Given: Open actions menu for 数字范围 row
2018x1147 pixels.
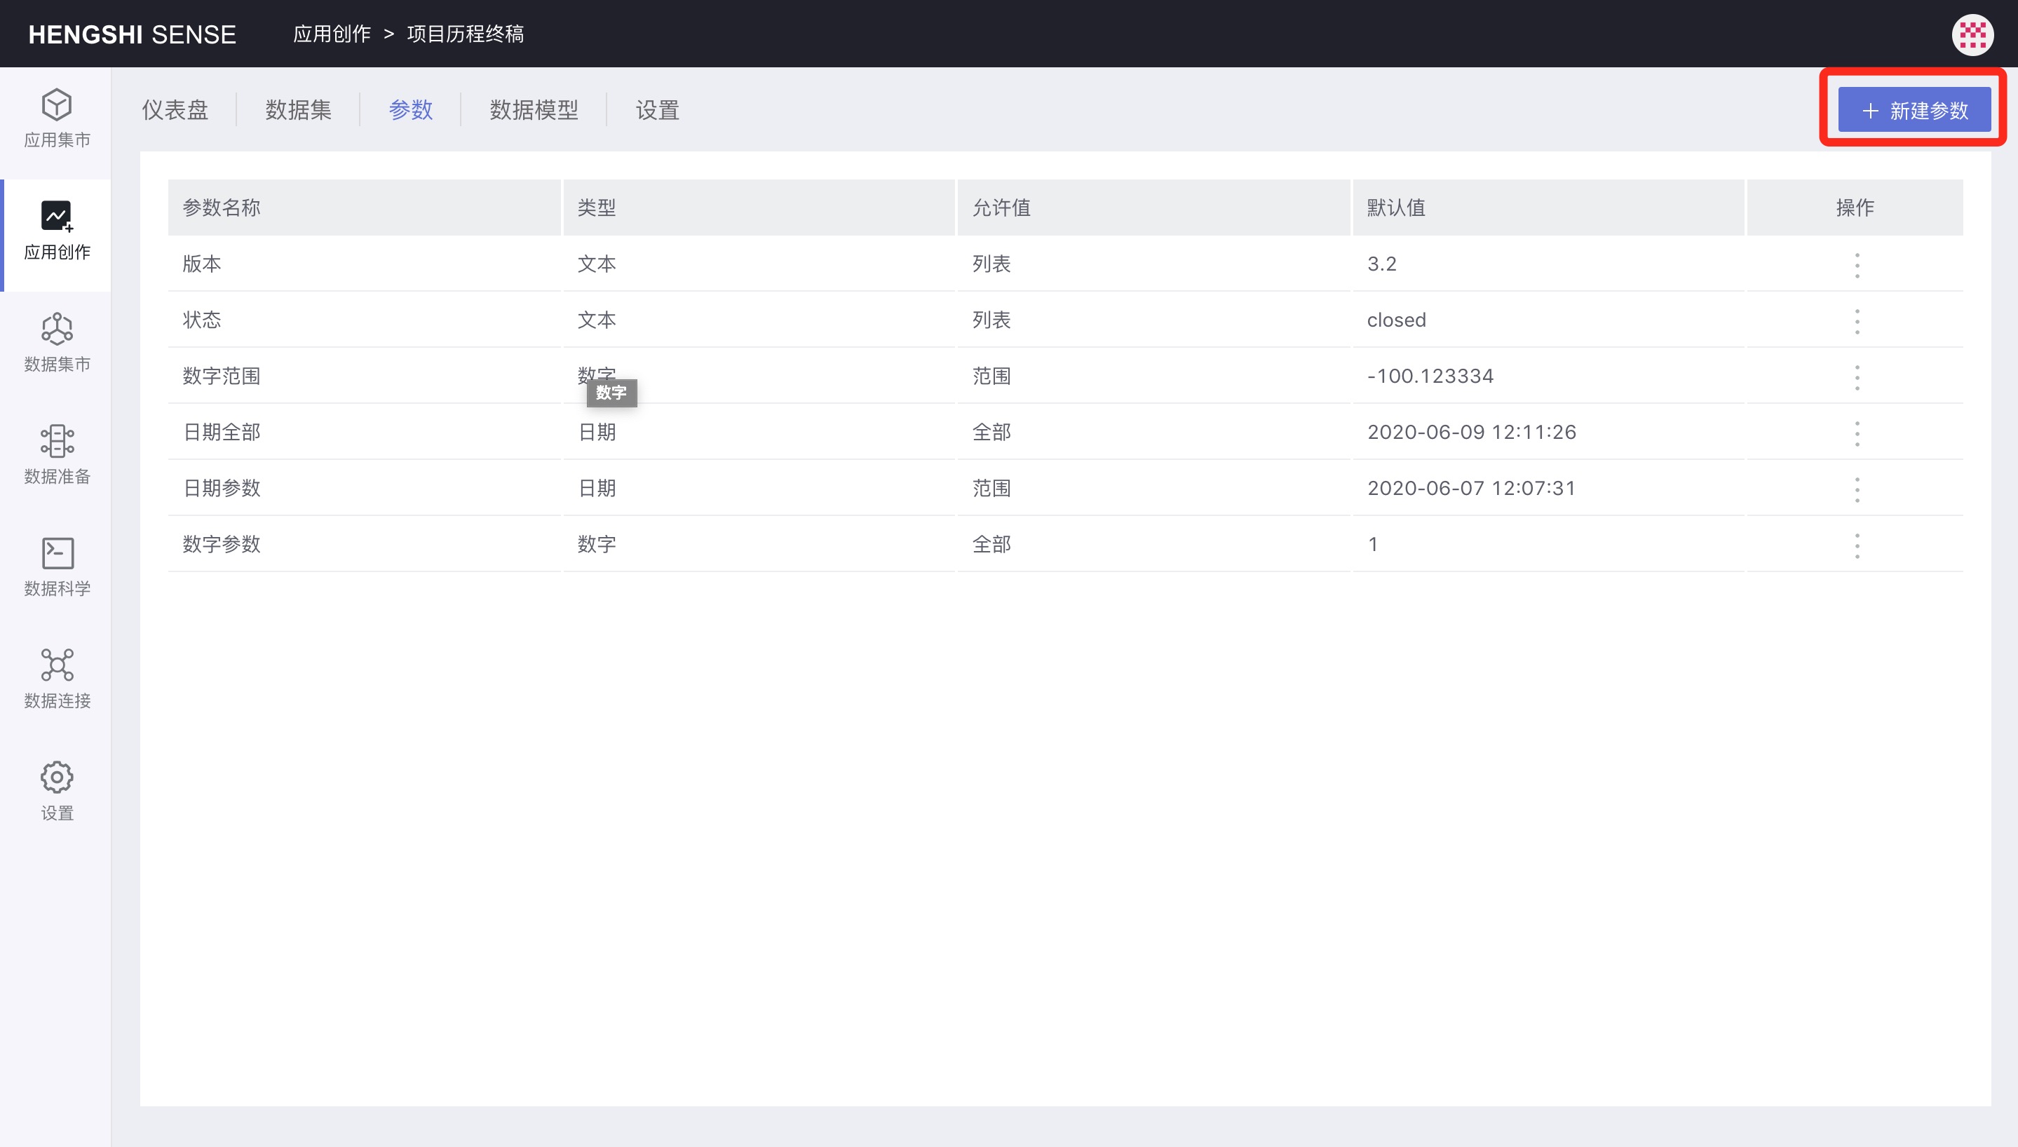Looking at the screenshot, I should (x=1857, y=376).
